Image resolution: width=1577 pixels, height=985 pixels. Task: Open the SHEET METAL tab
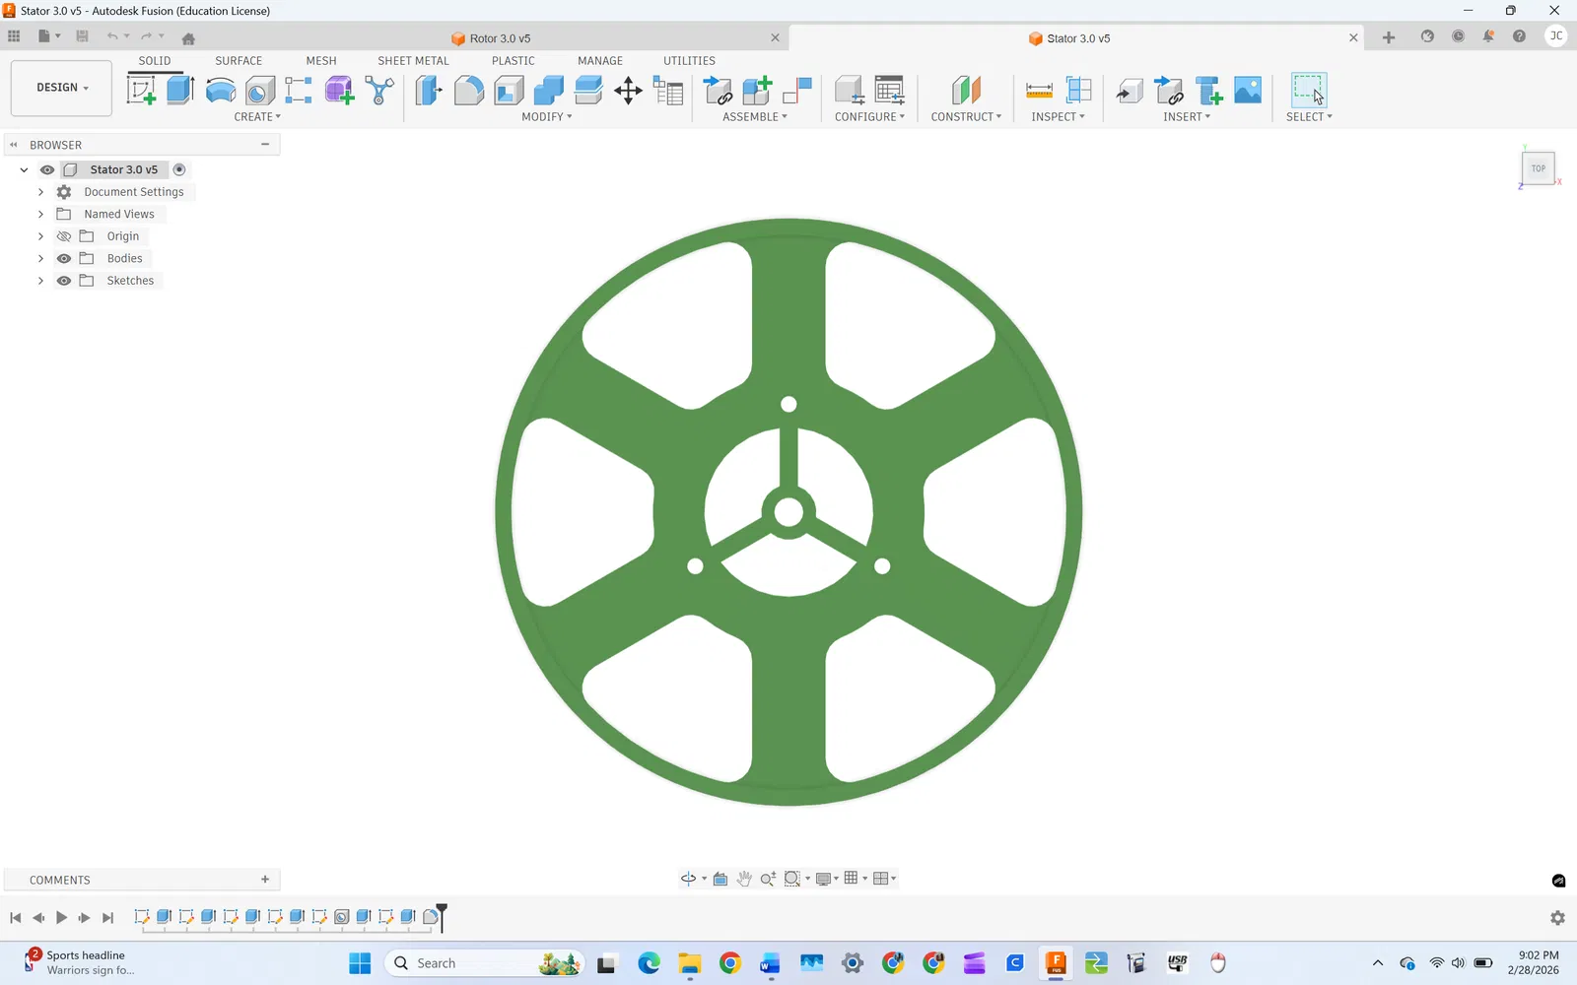pyautogui.click(x=413, y=61)
